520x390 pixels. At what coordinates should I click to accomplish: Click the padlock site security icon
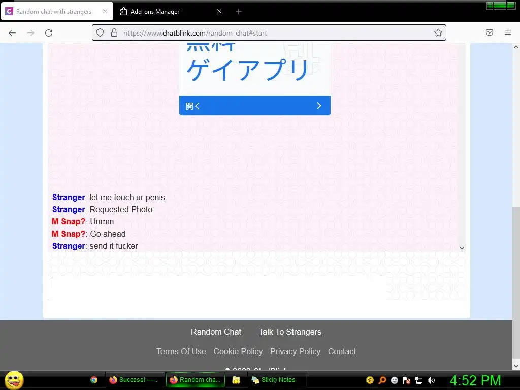pyautogui.click(x=114, y=32)
